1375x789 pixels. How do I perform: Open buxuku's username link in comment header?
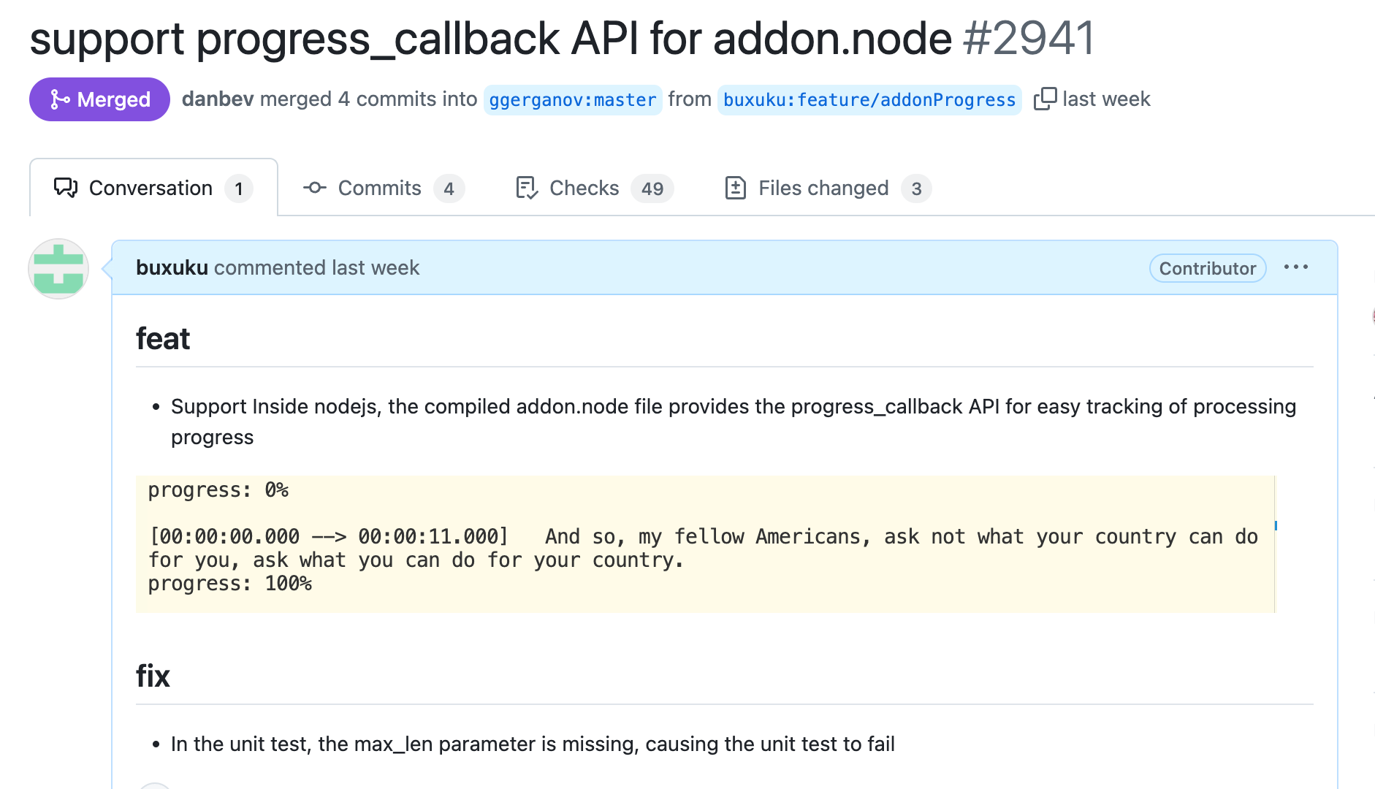[x=172, y=267]
